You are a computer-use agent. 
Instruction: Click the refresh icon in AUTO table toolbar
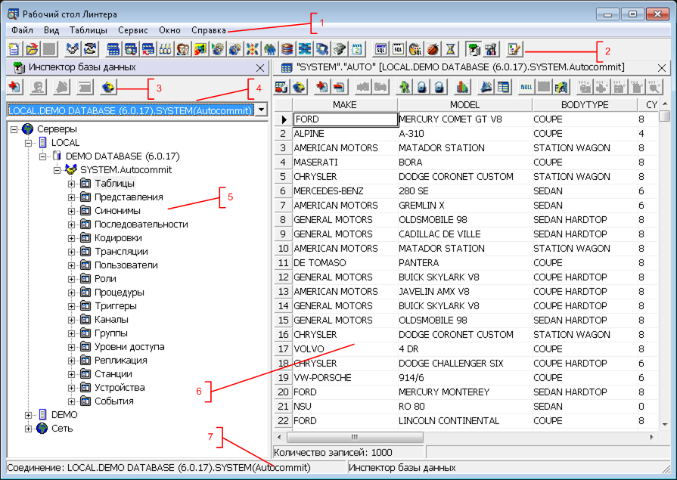(299, 87)
